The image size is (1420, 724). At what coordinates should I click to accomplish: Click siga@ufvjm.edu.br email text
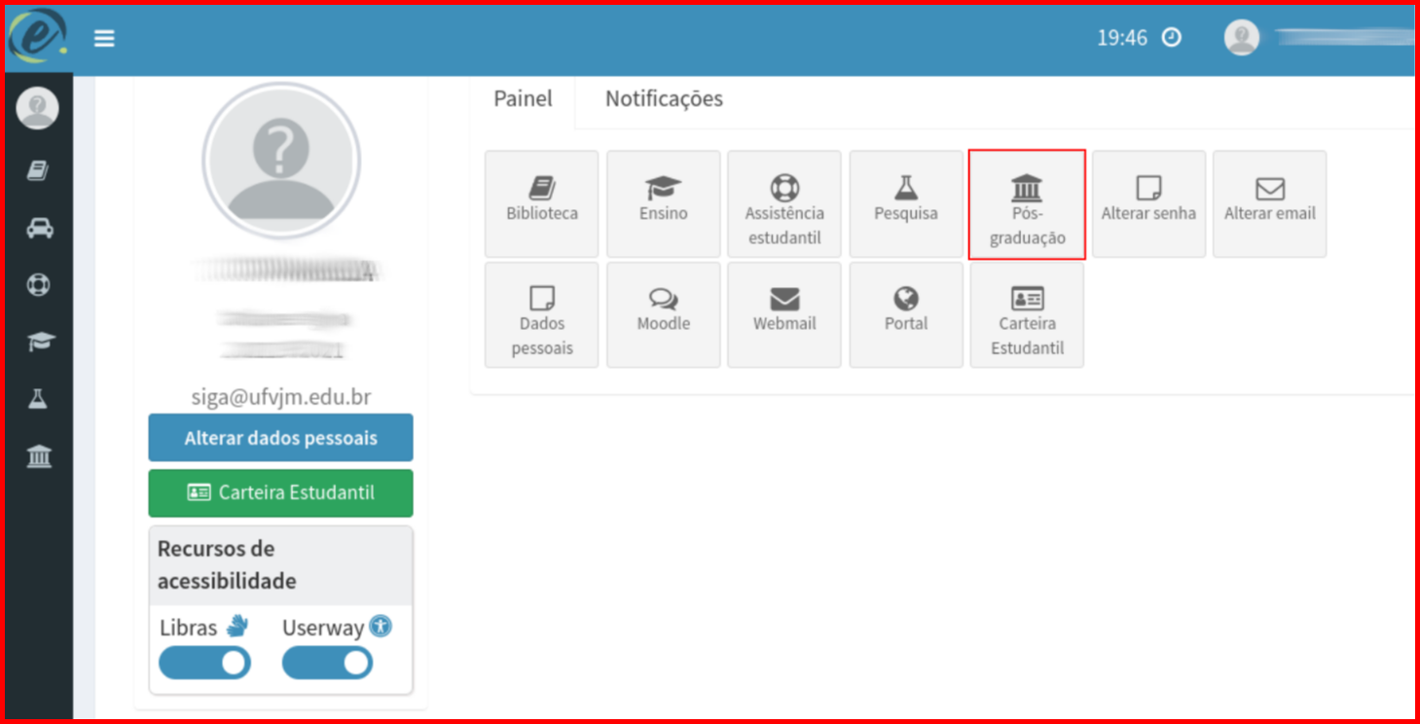coord(280,397)
